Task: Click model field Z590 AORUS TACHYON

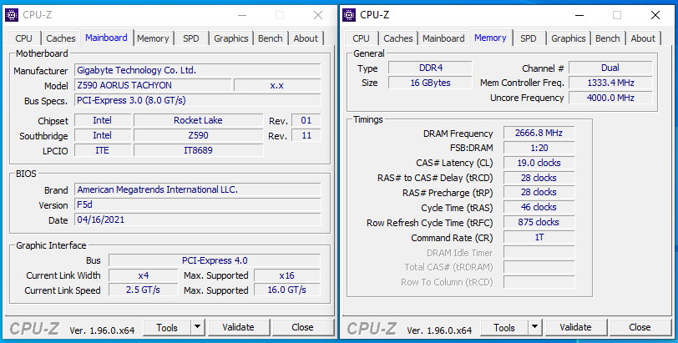Action: coord(153,85)
